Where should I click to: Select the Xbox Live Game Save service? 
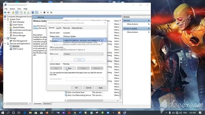tap(76, 92)
